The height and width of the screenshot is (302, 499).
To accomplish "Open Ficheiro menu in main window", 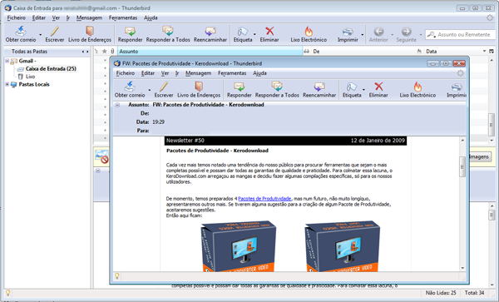I will [17, 17].
